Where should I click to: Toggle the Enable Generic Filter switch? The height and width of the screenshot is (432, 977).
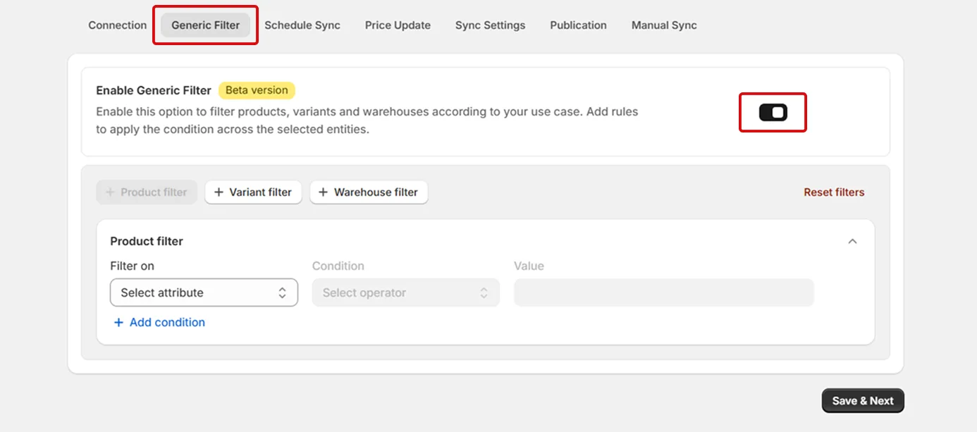[x=773, y=113]
